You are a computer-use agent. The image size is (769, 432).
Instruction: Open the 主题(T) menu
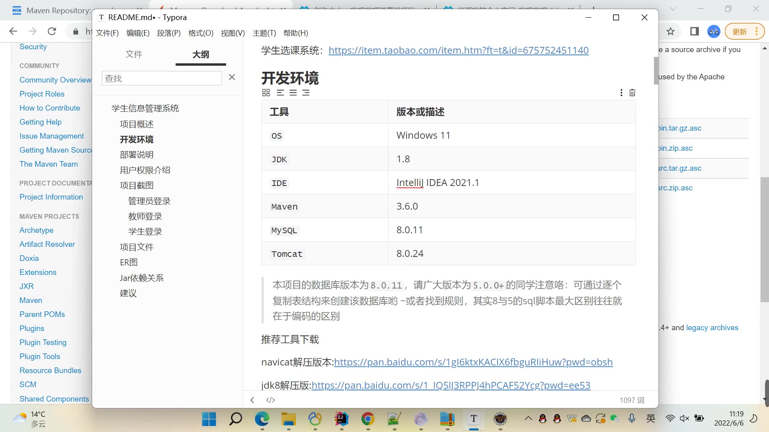(x=264, y=33)
